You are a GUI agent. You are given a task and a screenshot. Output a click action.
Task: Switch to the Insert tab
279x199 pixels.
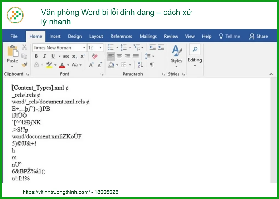click(x=55, y=36)
